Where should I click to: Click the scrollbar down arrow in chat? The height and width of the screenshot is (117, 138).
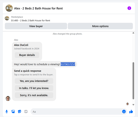tap(133, 105)
